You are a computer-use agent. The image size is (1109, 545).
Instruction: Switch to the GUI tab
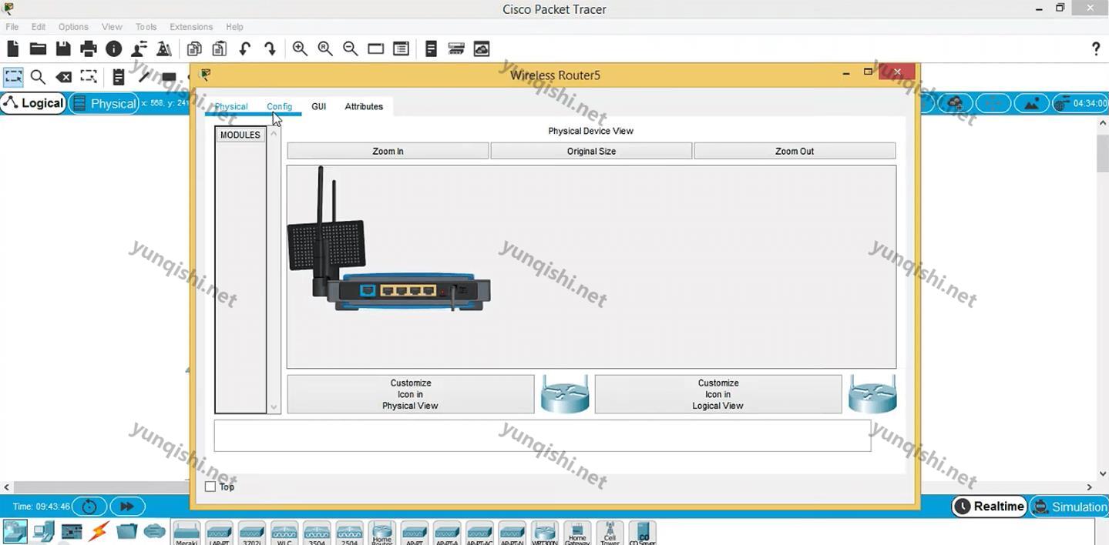(x=318, y=106)
